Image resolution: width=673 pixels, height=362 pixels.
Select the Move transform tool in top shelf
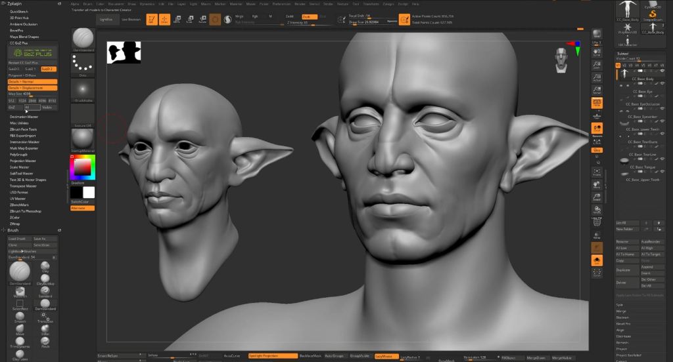coord(177,19)
